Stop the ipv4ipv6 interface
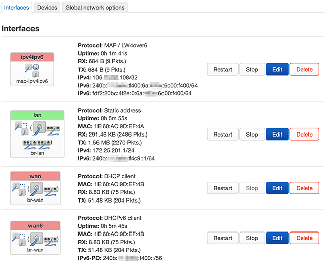 click(x=252, y=70)
